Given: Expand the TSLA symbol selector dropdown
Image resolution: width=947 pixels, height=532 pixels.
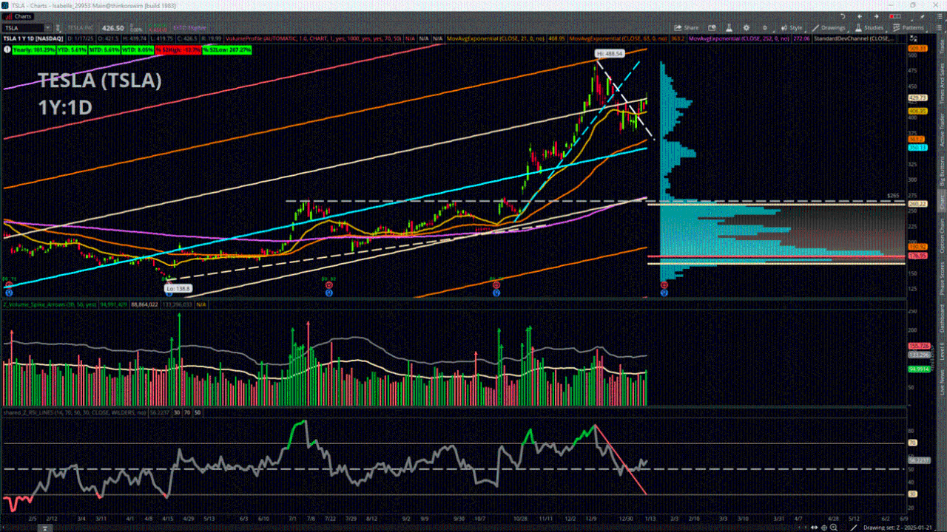Looking at the screenshot, I should tap(49, 28).
